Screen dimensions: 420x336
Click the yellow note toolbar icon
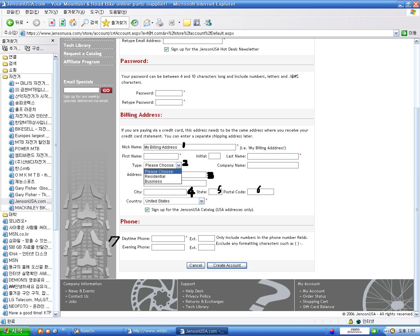tap(187, 23)
